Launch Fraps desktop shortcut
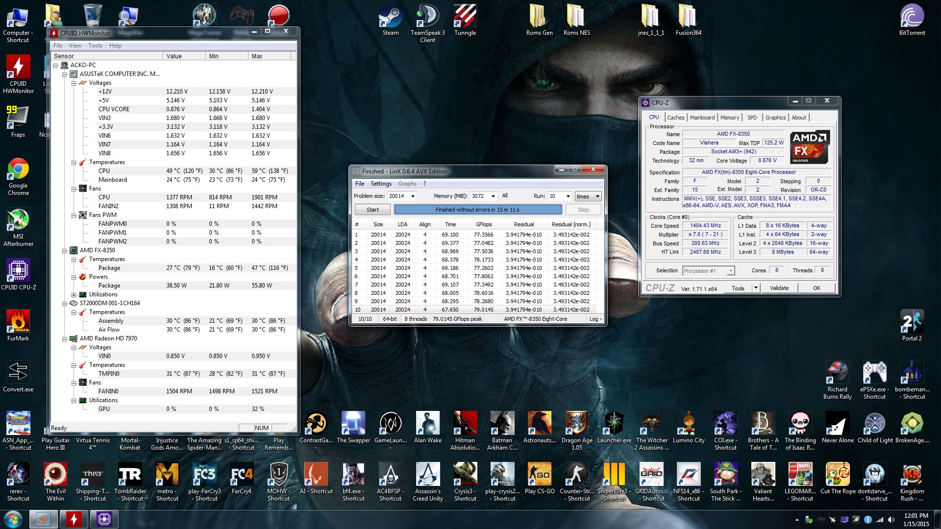941x529 pixels. [x=18, y=118]
